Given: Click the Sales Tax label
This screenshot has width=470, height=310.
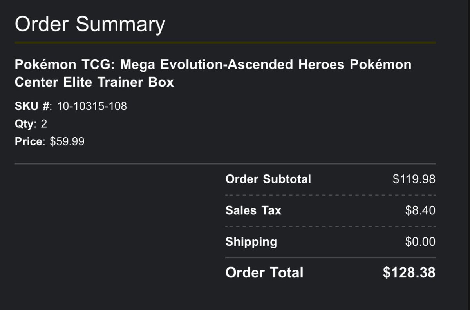Looking at the screenshot, I should point(253,210).
